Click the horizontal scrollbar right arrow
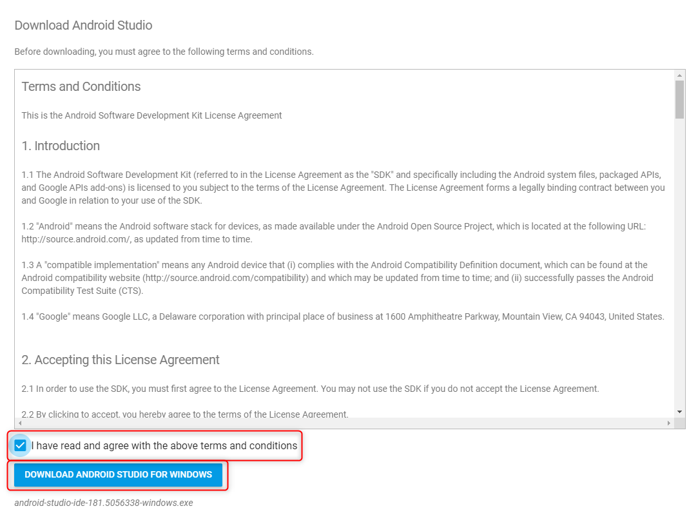The width and height of the screenshot is (698, 524). click(x=668, y=423)
